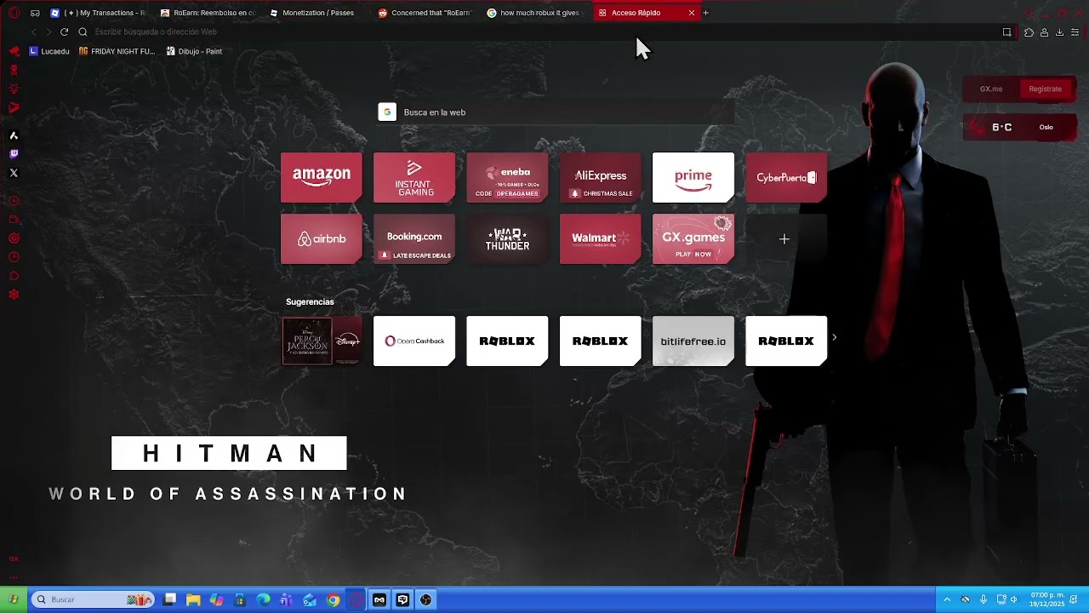Open the CyberPuerta speed dial tile
Screen dimensions: 1089x613
click(786, 177)
